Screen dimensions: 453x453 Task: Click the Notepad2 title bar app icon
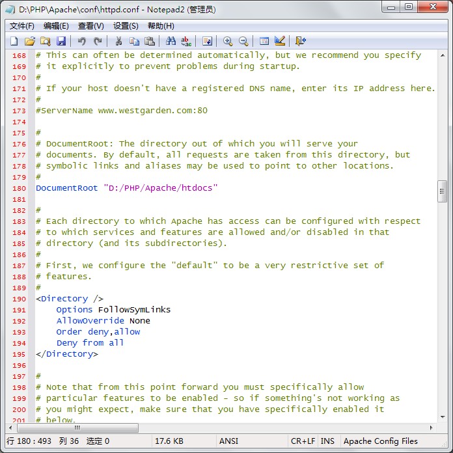coord(10,10)
